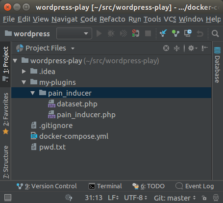This screenshot has width=223, height=203.
Task: Expand the .idea folder
Action: pyautogui.click(x=24, y=72)
